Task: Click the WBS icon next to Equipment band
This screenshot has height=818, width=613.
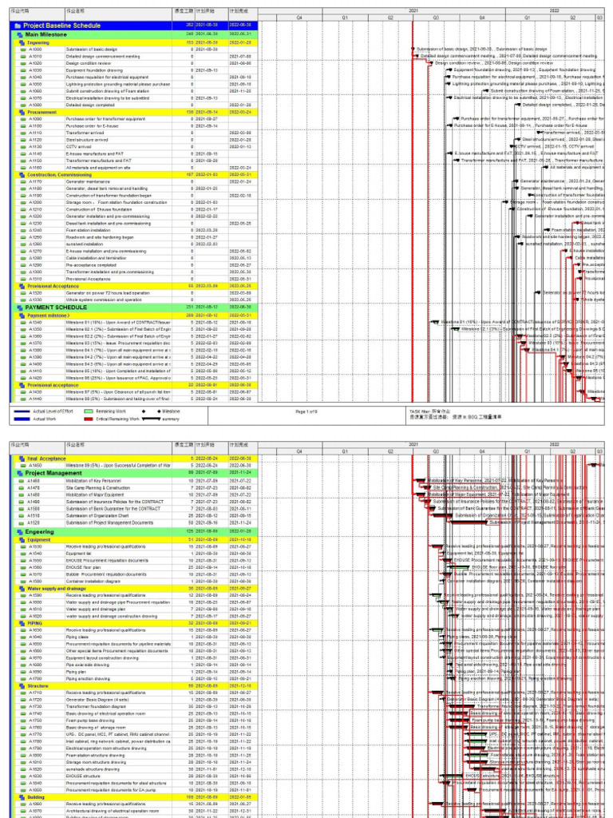Action: (x=22, y=540)
